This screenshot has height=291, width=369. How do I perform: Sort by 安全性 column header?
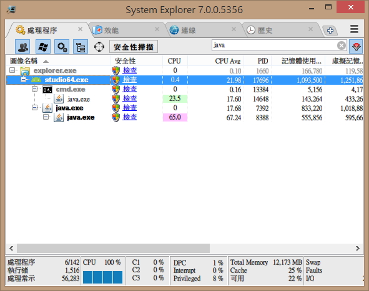click(x=137, y=61)
